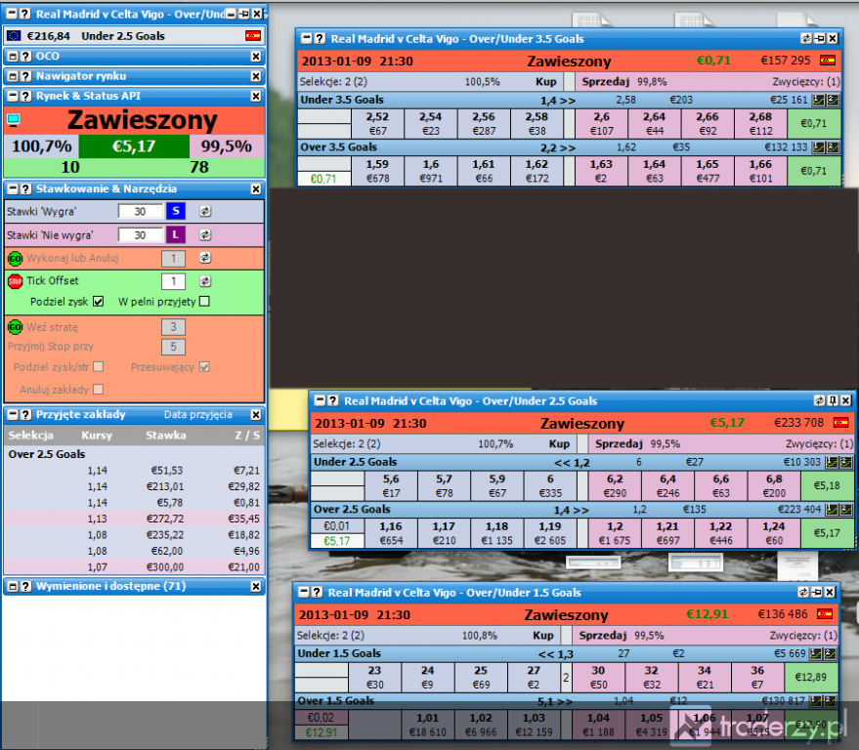This screenshot has height=750, width=859.
Task: Click the green GO icon for Weź stratę
Action: click(15, 327)
